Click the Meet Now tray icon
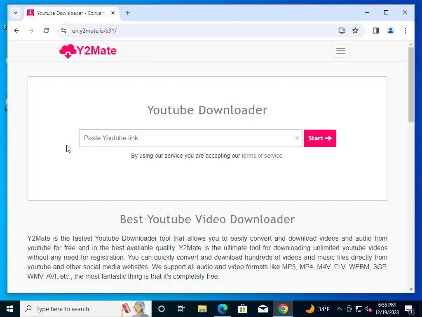422x317 pixels. click(349, 309)
